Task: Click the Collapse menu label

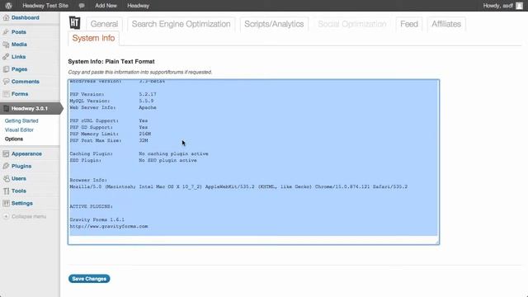Action: click(29, 216)
